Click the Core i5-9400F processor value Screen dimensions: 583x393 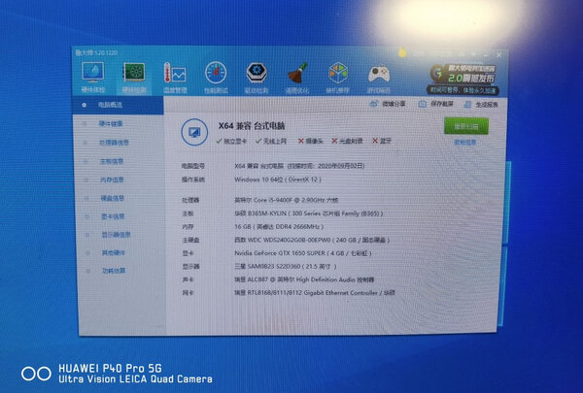pyautogui.click(x=287, y=200)
